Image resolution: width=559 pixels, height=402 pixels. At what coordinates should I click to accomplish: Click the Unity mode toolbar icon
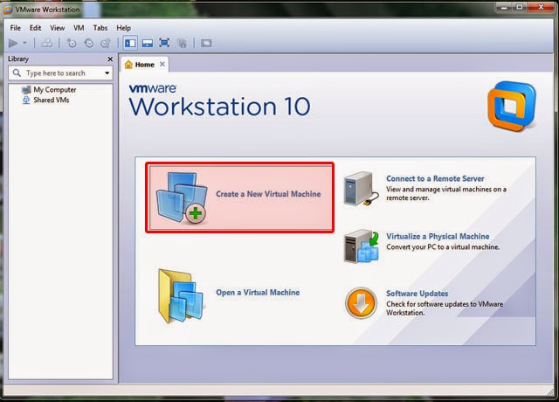[183, 43]
